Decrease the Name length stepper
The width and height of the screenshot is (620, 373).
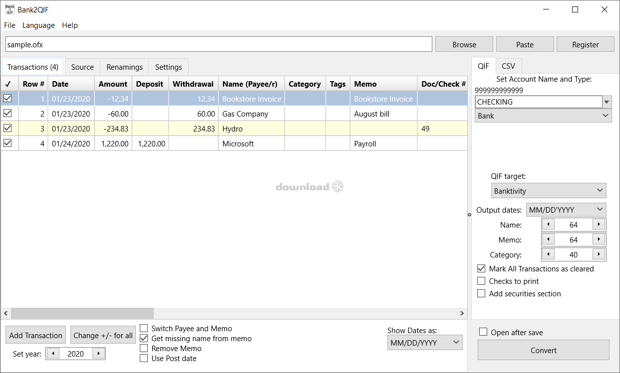pos(548,225)
